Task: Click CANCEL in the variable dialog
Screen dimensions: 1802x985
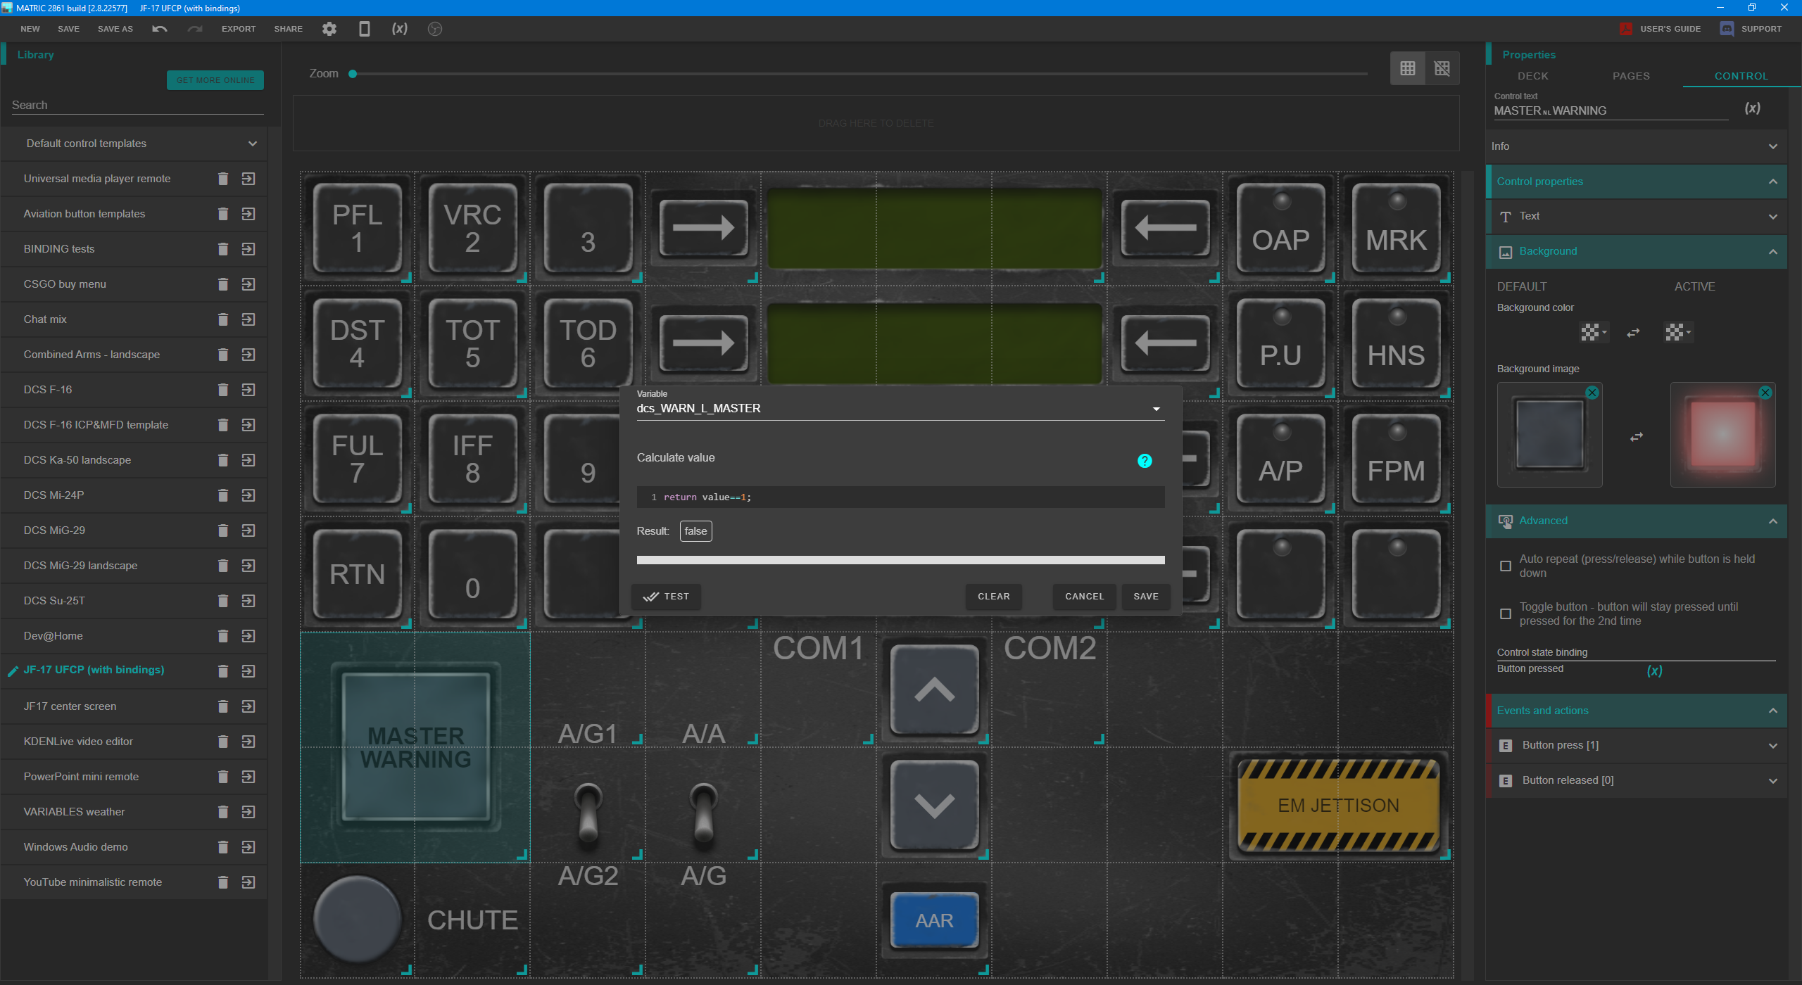Action: [x=1085, y=597]
